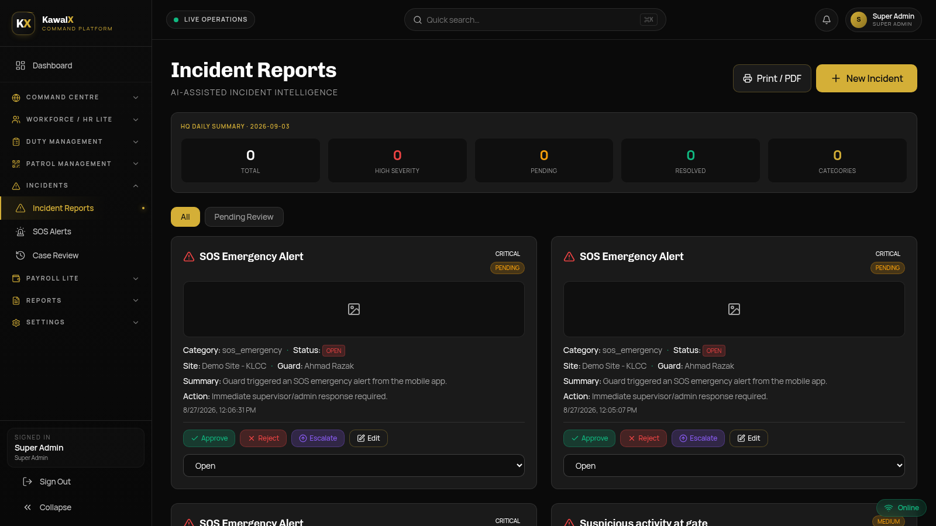The width and height of the screenshot is (936, 526).
Task: Click the Total summary card
Action: point(250,161)
